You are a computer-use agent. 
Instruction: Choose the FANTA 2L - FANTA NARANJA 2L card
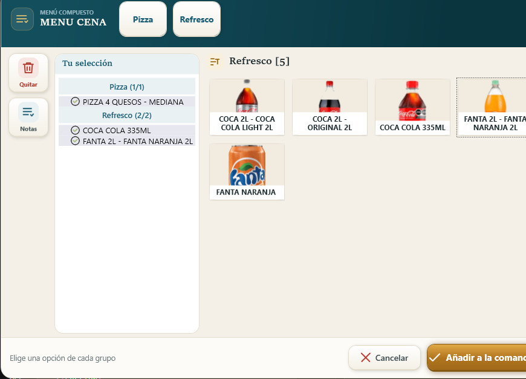click(x=492, y=107)
